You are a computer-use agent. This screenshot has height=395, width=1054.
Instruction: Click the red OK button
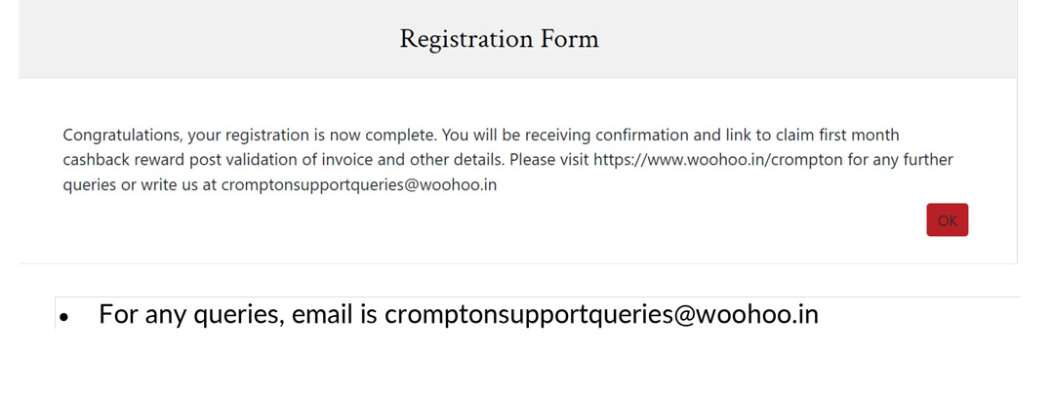point(947,220)
